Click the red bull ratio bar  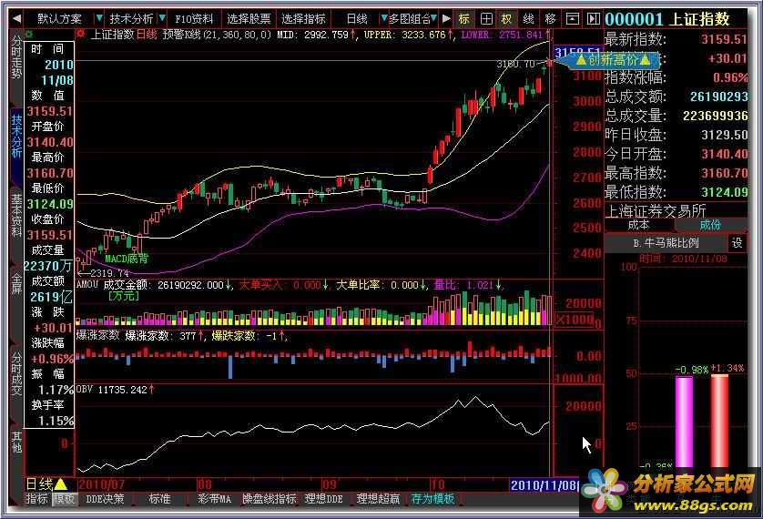[719, 421]
